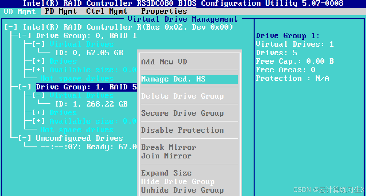Click 'Free Cap.: 0.00 B' in info panel

pyautogui.click(x=295, y=62)
